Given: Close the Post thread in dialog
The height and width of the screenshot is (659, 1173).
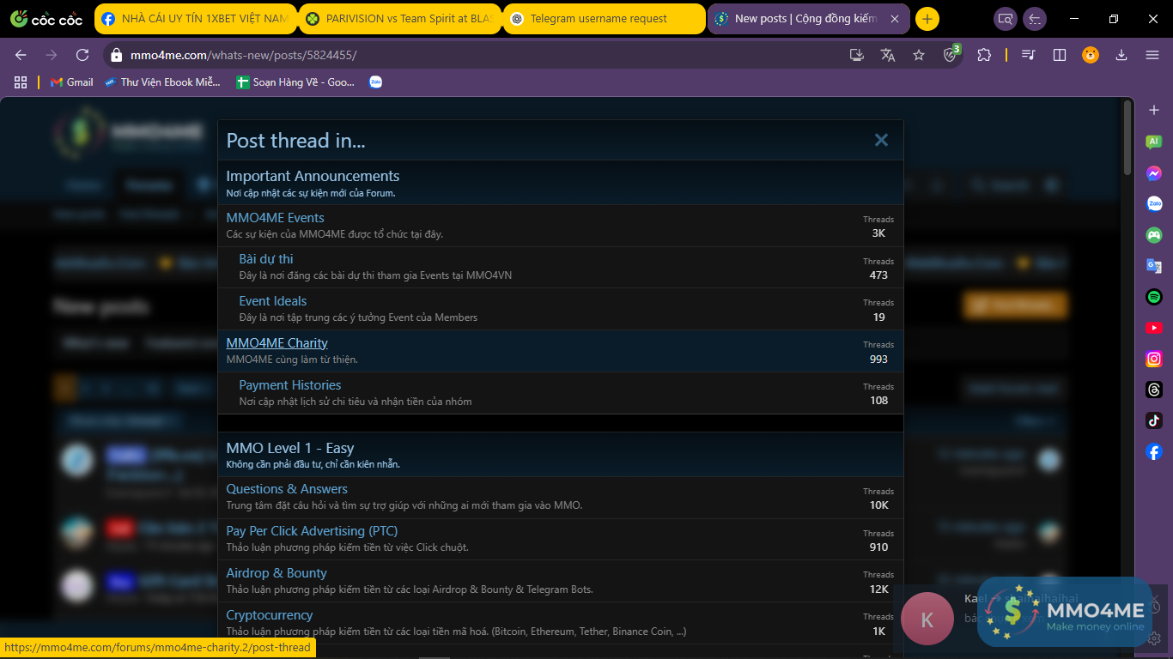Looking at the screenshot, I should coord(881,140).
